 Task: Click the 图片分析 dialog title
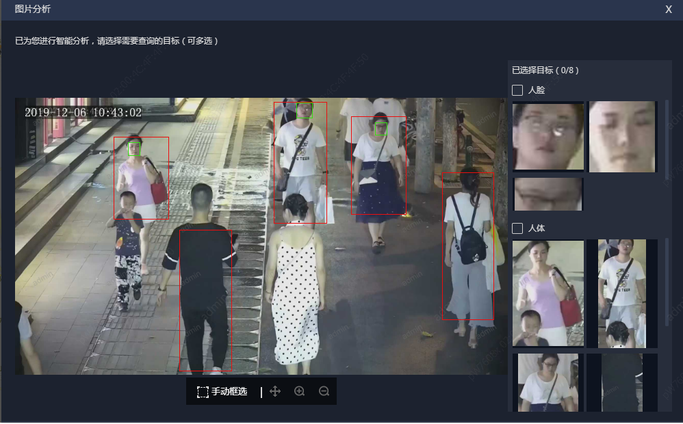point(33,9)
